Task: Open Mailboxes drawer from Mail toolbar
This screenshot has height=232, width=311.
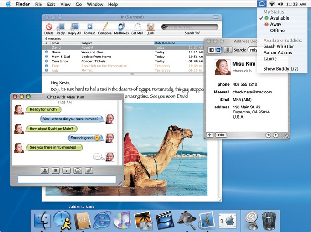Action: coord(121,27)
